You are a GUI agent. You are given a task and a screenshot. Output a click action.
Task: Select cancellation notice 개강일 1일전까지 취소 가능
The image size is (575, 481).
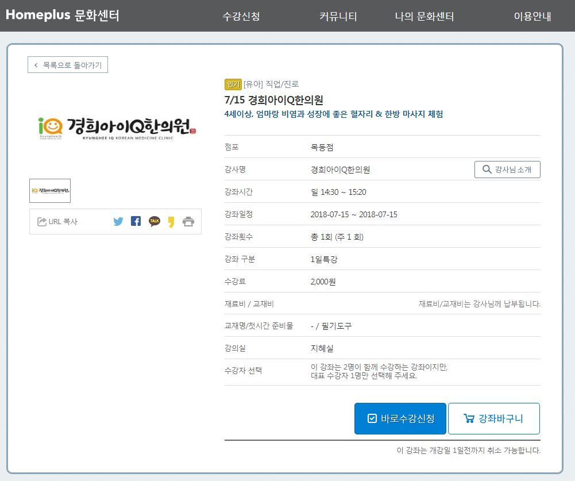click(468, 451)
